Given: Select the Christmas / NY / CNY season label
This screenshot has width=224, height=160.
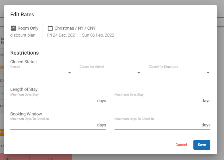Looking at the screenshot, I should [x=75, y=28].
